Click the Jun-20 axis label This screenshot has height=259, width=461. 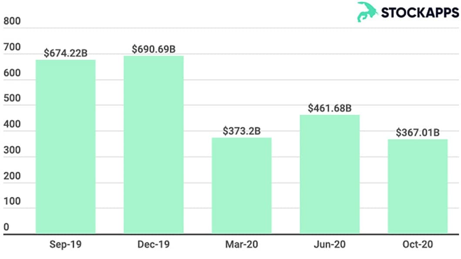(x=330, y=245)
